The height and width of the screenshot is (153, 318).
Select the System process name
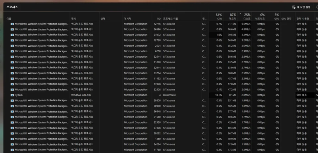coord(19,95)
